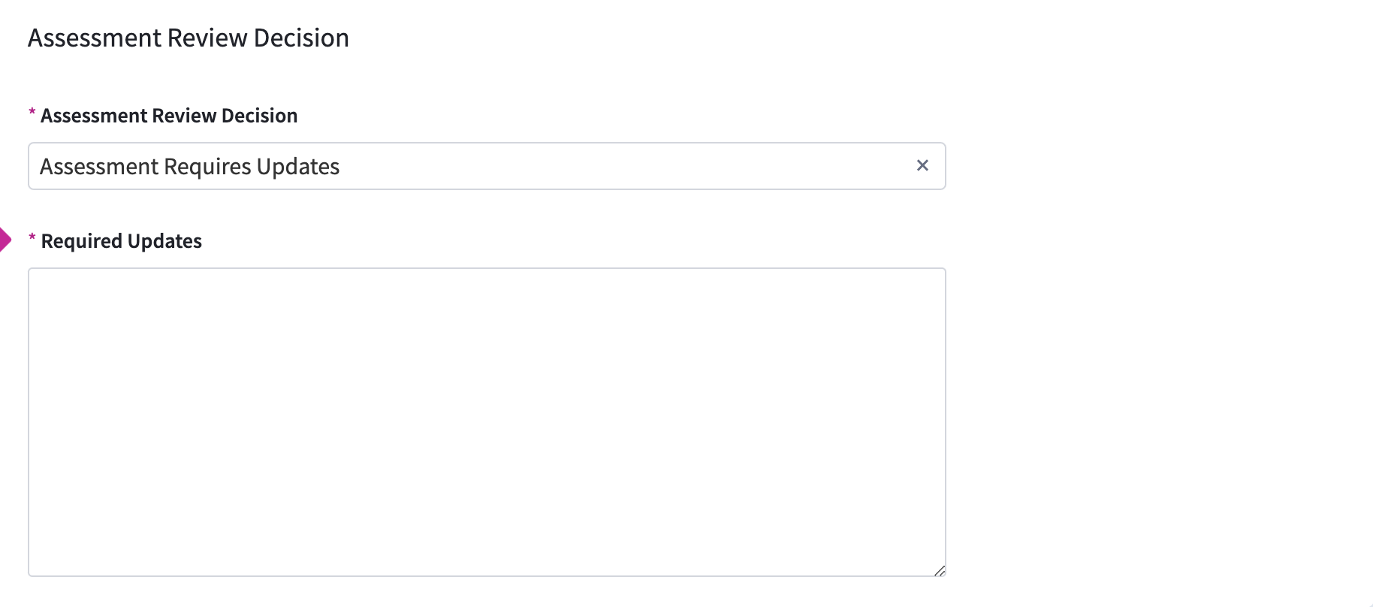This screenshot has height=607, width=1373.
Task: Click the pink marker beside Required Updates
Action: pyautogui.click(x=5, y=240)
